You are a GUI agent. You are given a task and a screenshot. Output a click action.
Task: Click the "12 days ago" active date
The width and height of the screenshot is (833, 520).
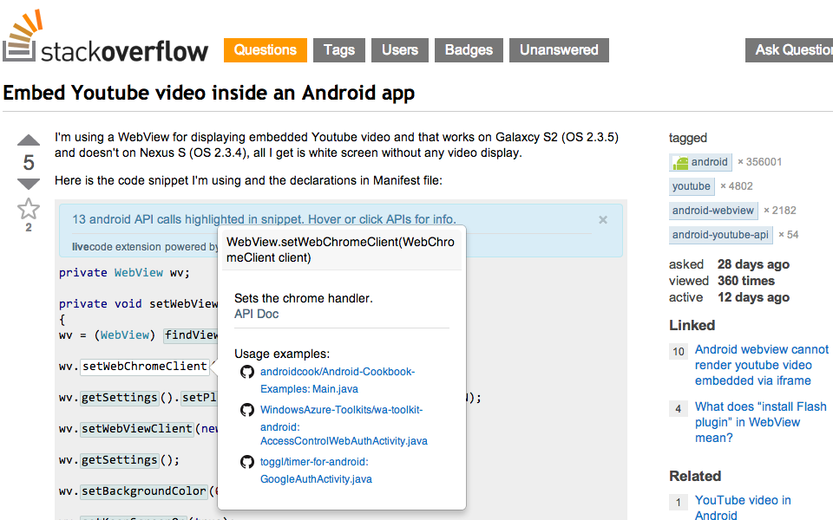[x=753, y=297]
